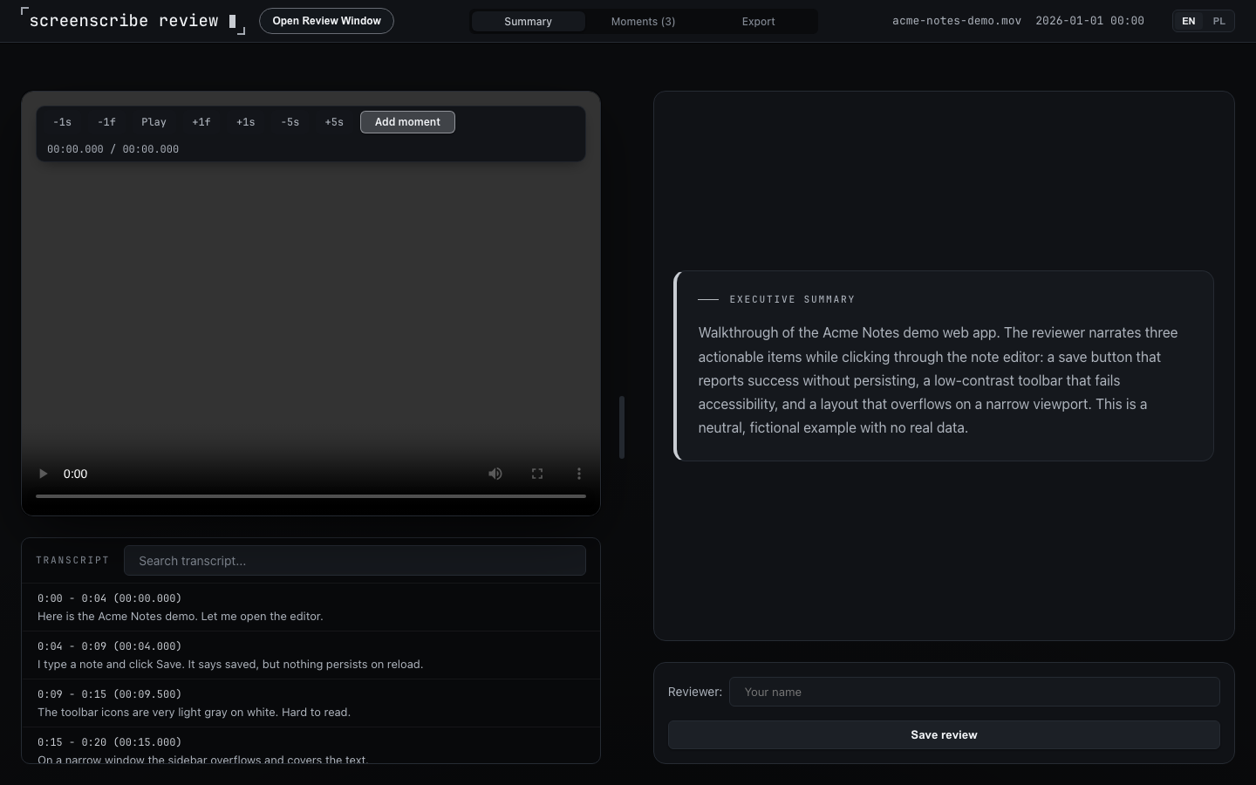Step back one frame with -1f
The image size is (1256, 785).
[106, 122]
